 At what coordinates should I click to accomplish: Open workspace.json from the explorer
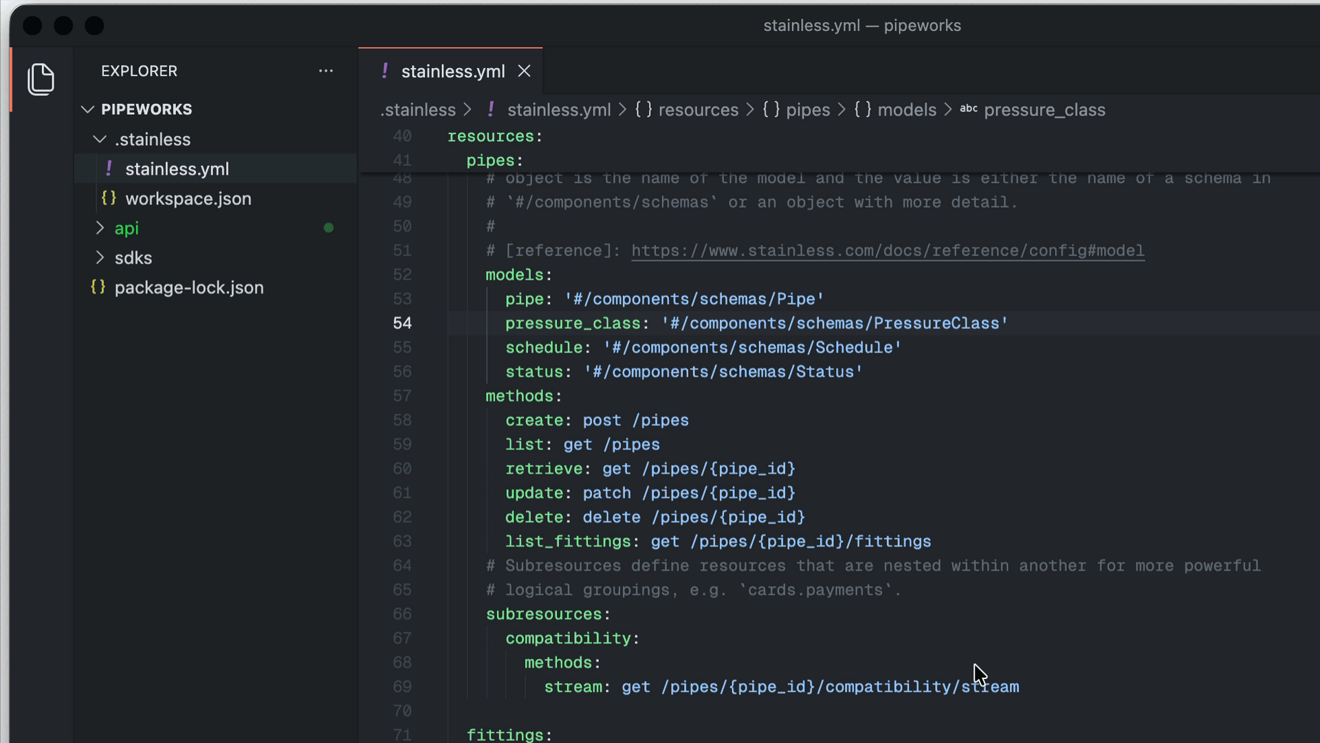188,199
